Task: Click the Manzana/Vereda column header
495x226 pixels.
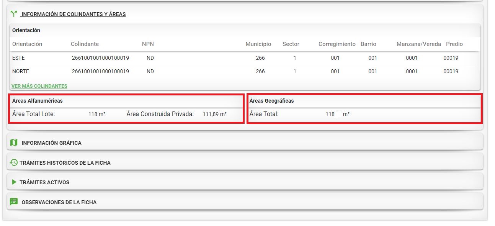Action: coord(419,44)
